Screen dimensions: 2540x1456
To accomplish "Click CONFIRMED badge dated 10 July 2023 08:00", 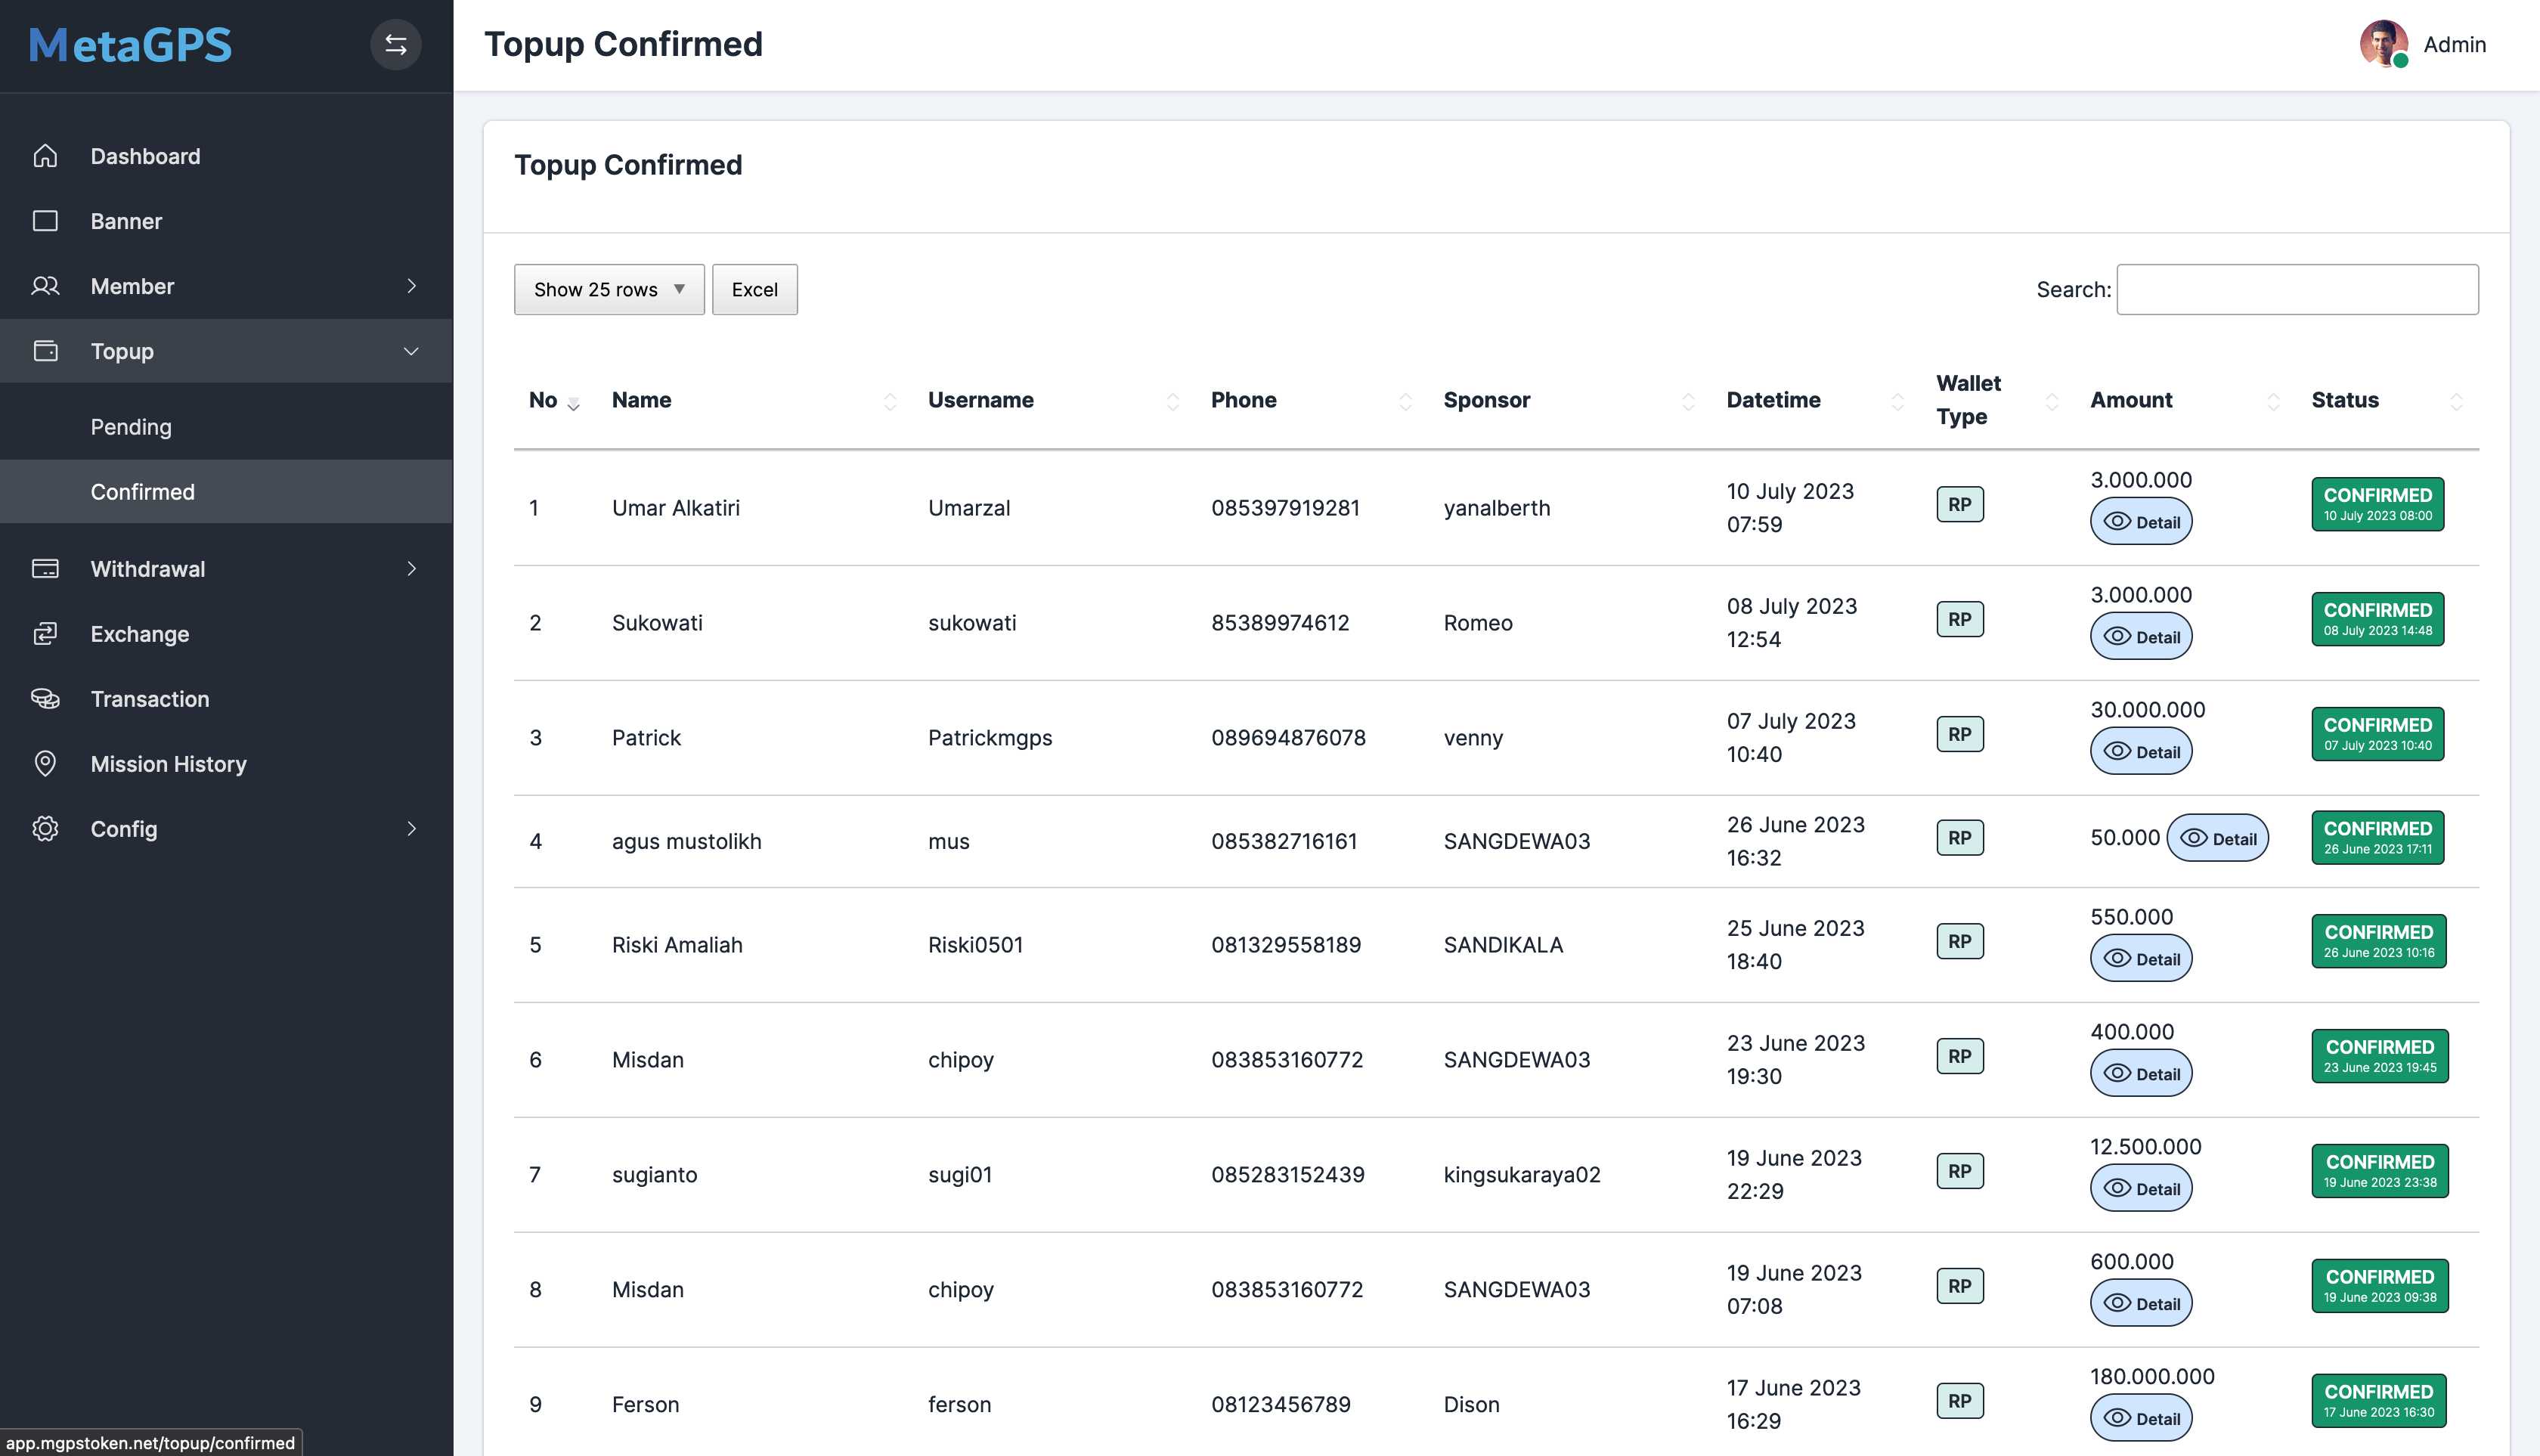I will coord(2378,504).
